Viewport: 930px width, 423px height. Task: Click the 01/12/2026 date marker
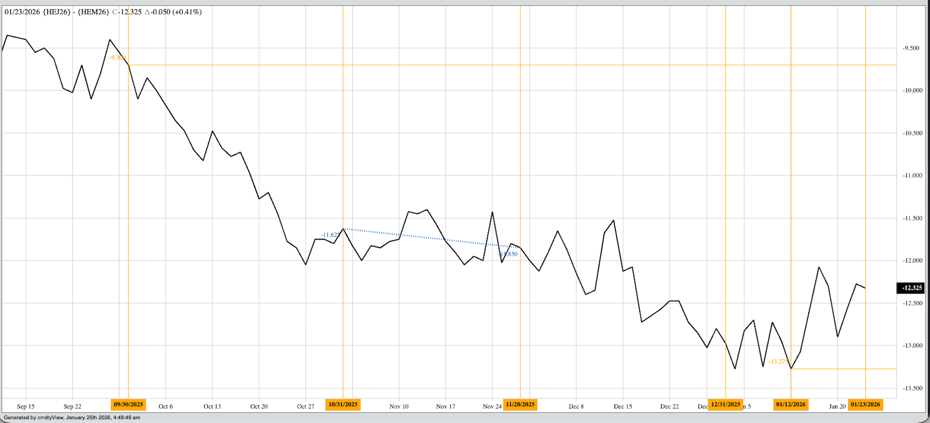[x=791, y=405]
